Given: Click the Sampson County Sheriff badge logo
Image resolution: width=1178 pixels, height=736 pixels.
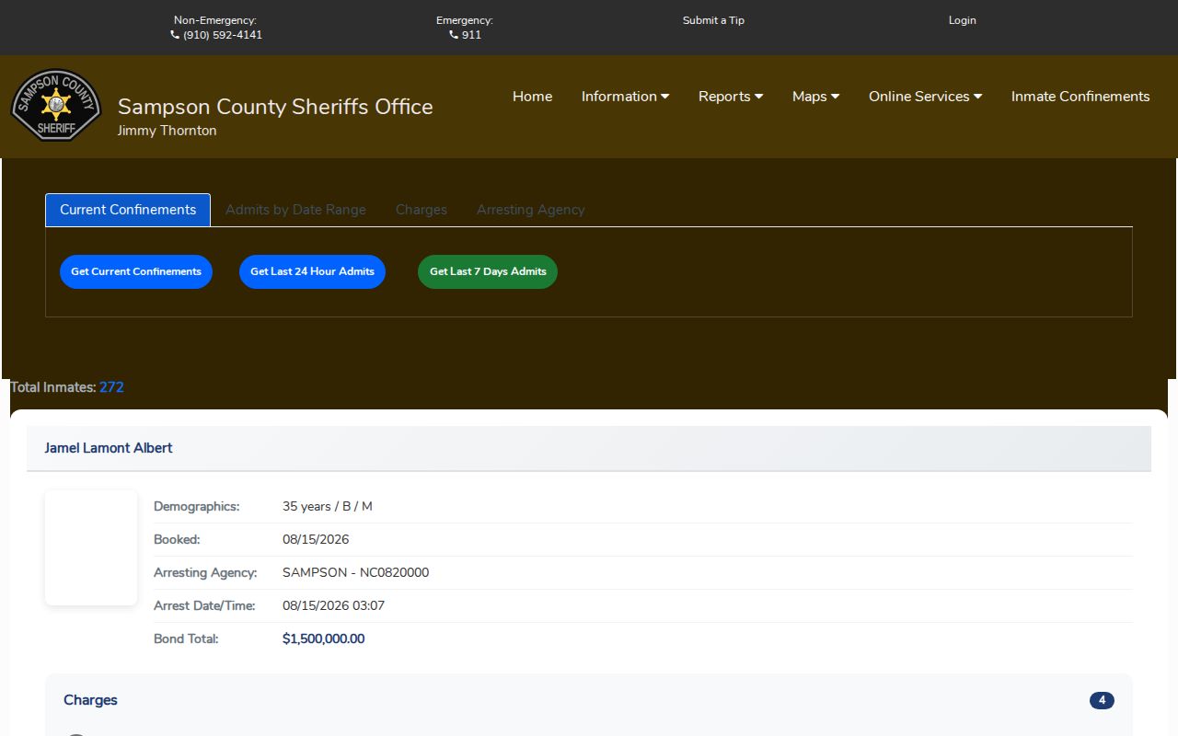Looking at the screenshot, I should [x=56, y=106].
